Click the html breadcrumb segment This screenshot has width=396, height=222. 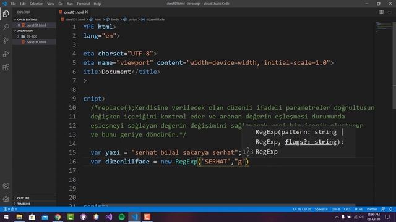(x=98, y=19)
